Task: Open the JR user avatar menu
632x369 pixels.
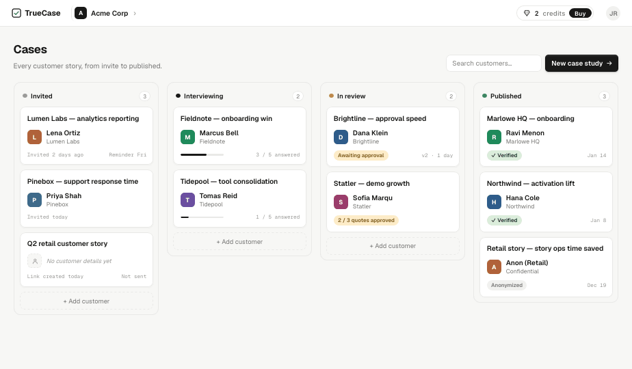Action: (613, 13)
